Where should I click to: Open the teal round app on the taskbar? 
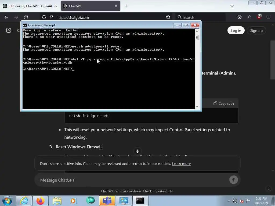coord(90,201)
